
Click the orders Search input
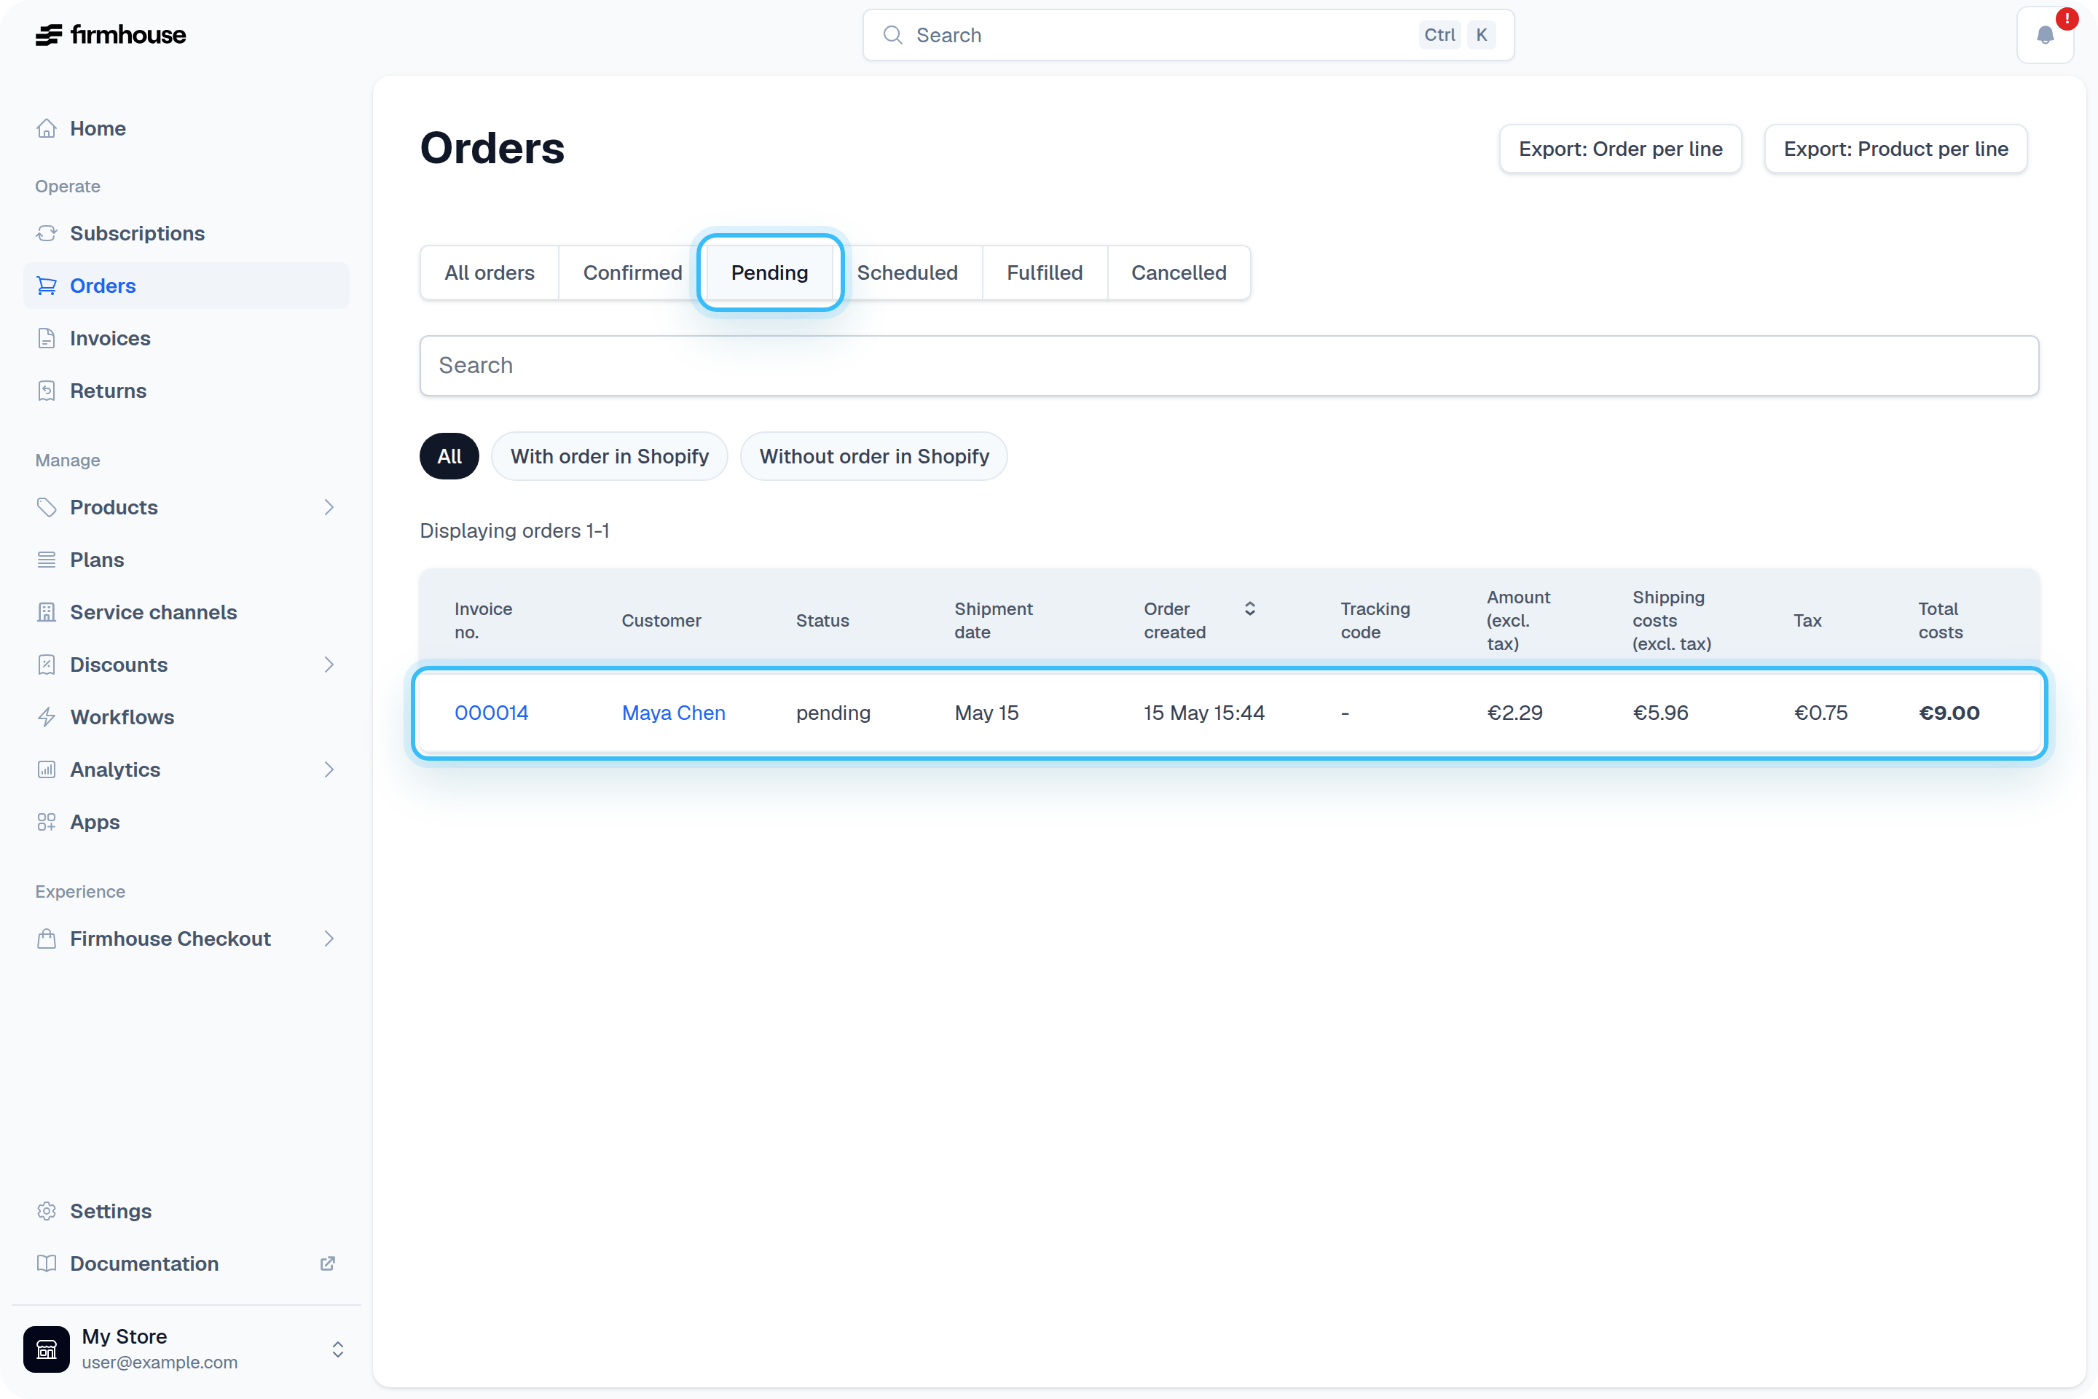click(1229, 366)
